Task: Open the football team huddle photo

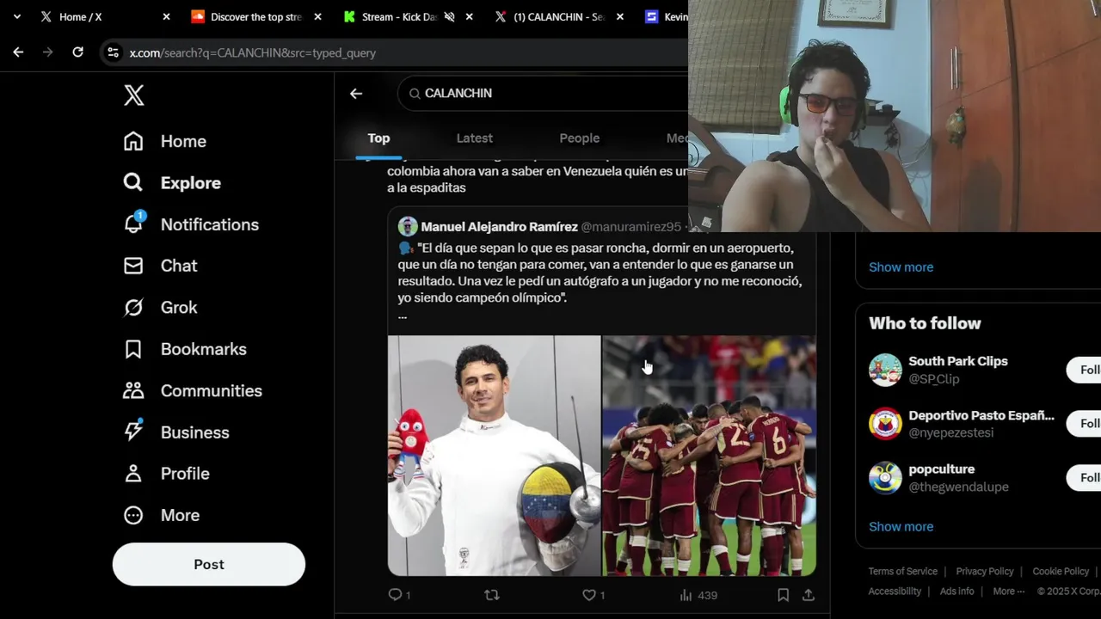Action: pyautogui.click(x=710, y=456)
